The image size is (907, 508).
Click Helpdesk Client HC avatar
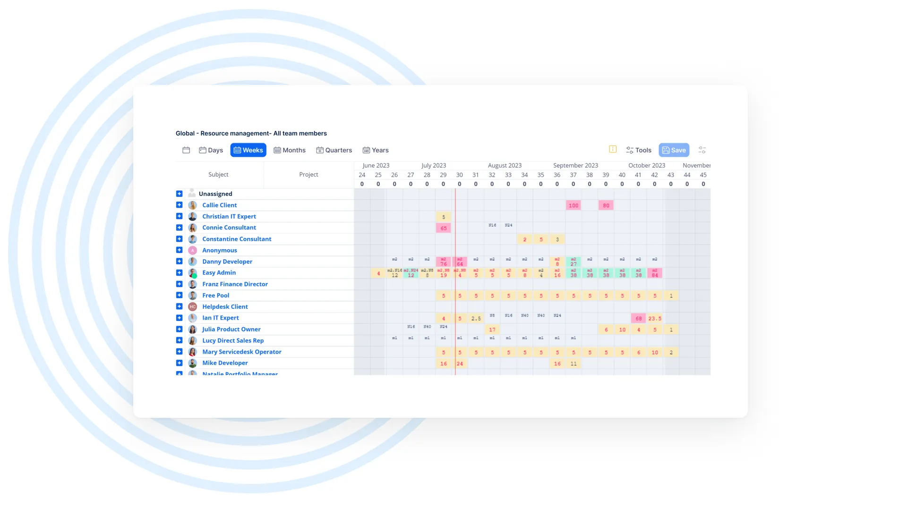(x=192, y=307)
